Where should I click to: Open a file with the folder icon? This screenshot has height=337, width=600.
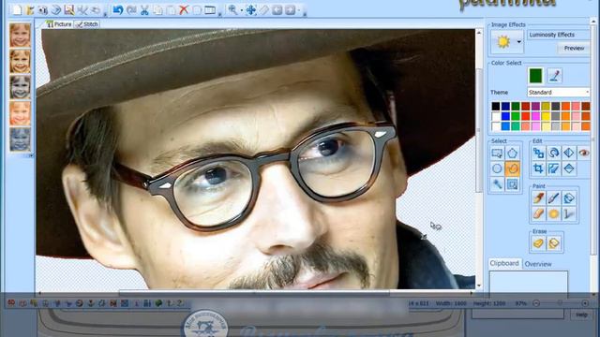point(30,10)
